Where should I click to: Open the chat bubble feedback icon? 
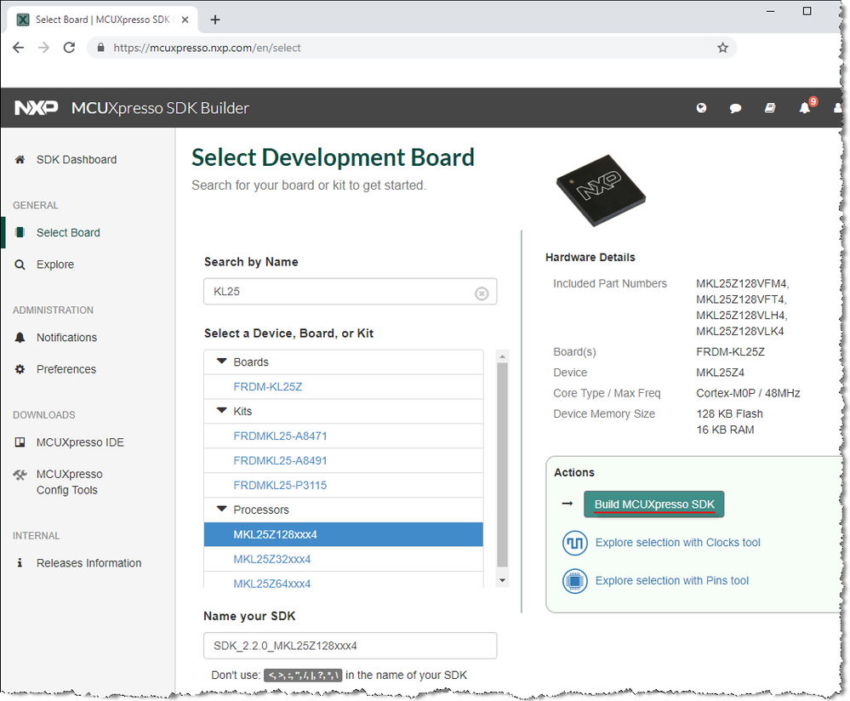pyautogui.click(x=735, y=108)
